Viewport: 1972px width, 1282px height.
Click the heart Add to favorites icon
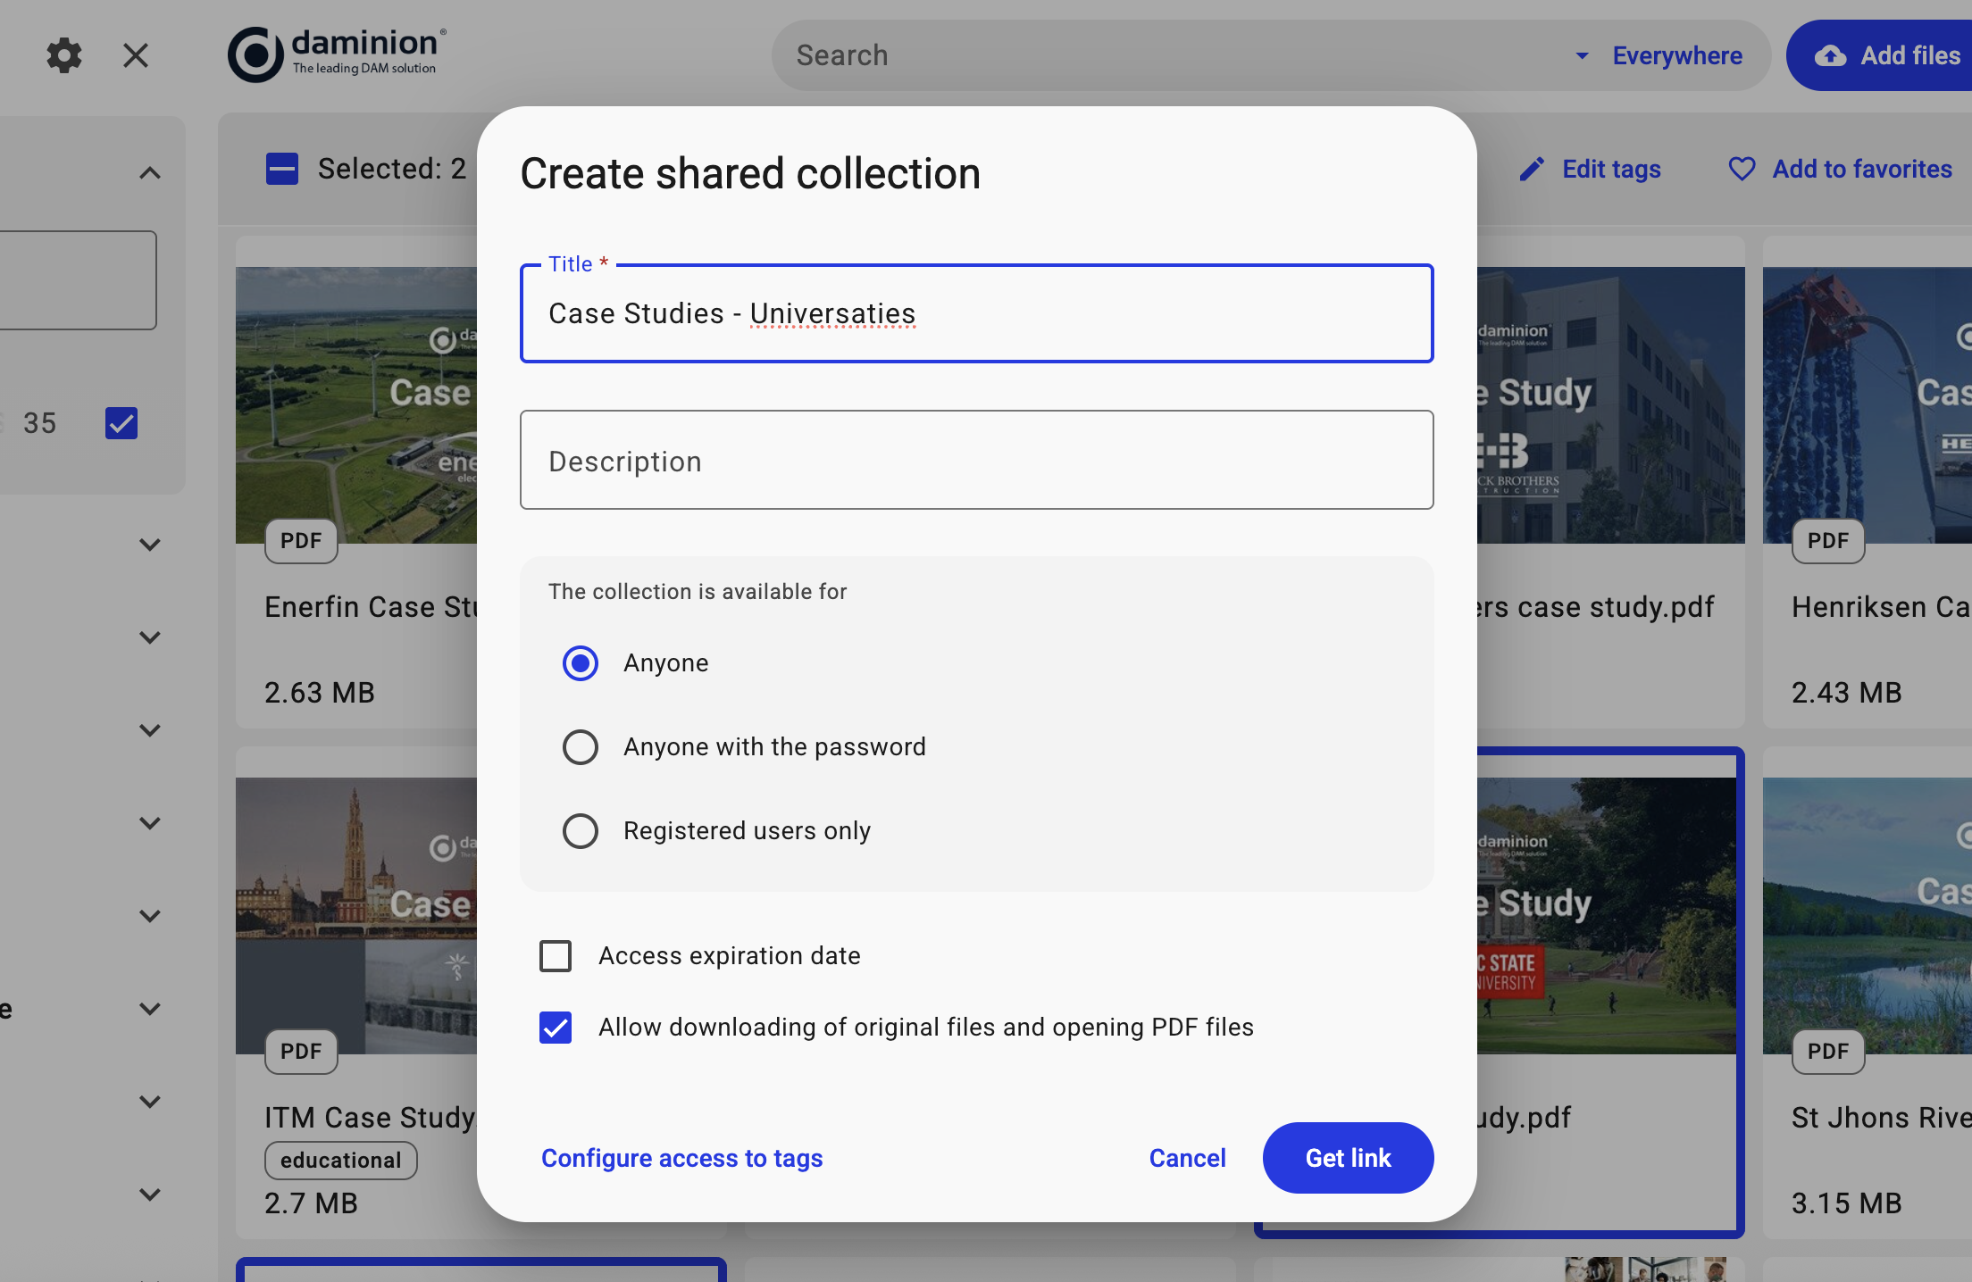pos(1742,169)
